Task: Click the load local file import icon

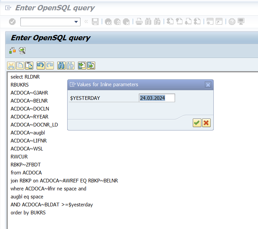Action: coord(82,66)
